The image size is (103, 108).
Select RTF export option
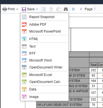pos(45,53)
